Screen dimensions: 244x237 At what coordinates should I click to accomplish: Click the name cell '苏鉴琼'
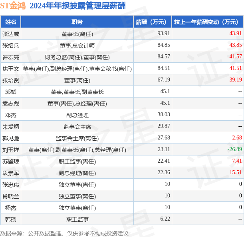(10, 161)
